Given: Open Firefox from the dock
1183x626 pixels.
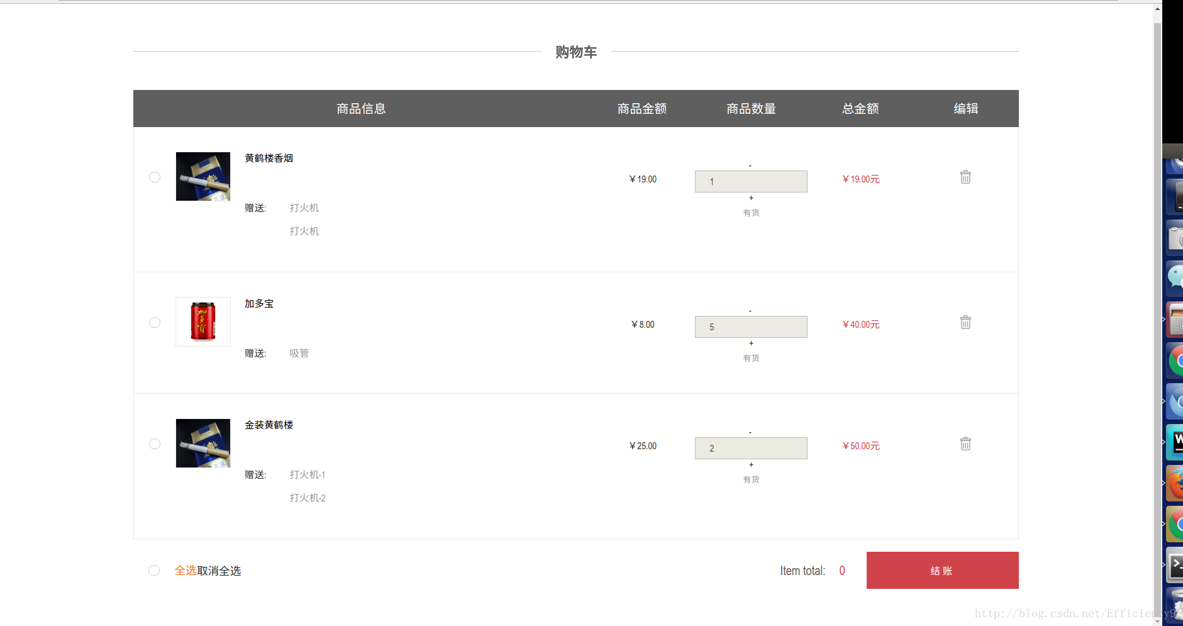Looking at the screenshot, I should click(x=1175, y=483).
